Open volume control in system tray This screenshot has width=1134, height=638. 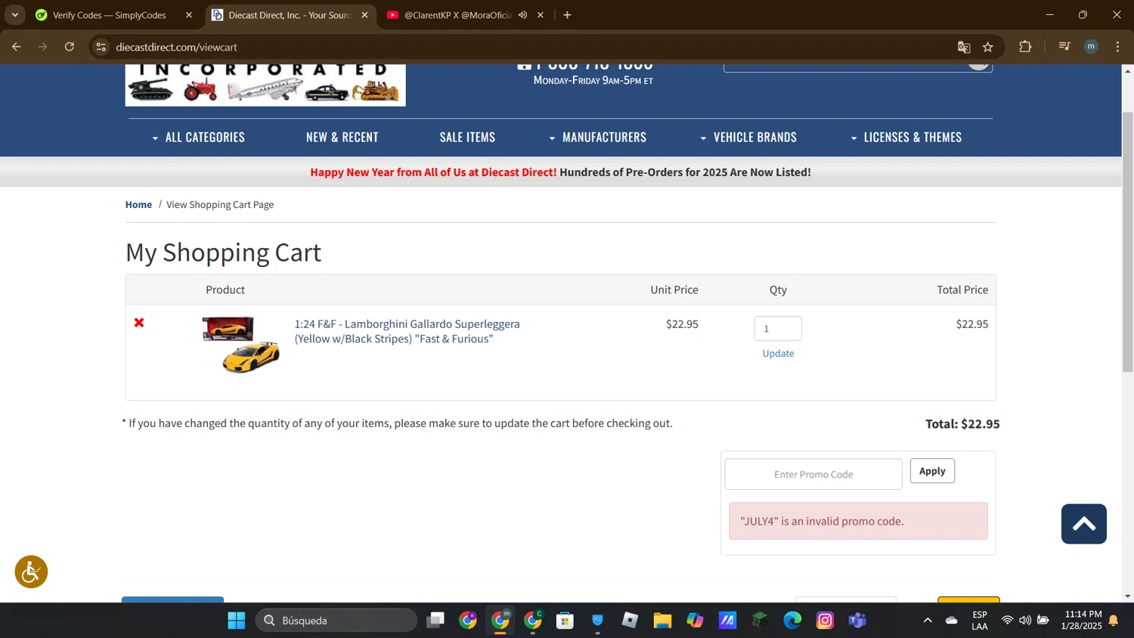[x=1025, y=621]
